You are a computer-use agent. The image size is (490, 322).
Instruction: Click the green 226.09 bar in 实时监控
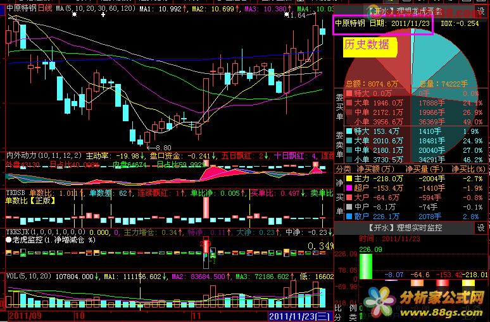(x=366, y=266)
